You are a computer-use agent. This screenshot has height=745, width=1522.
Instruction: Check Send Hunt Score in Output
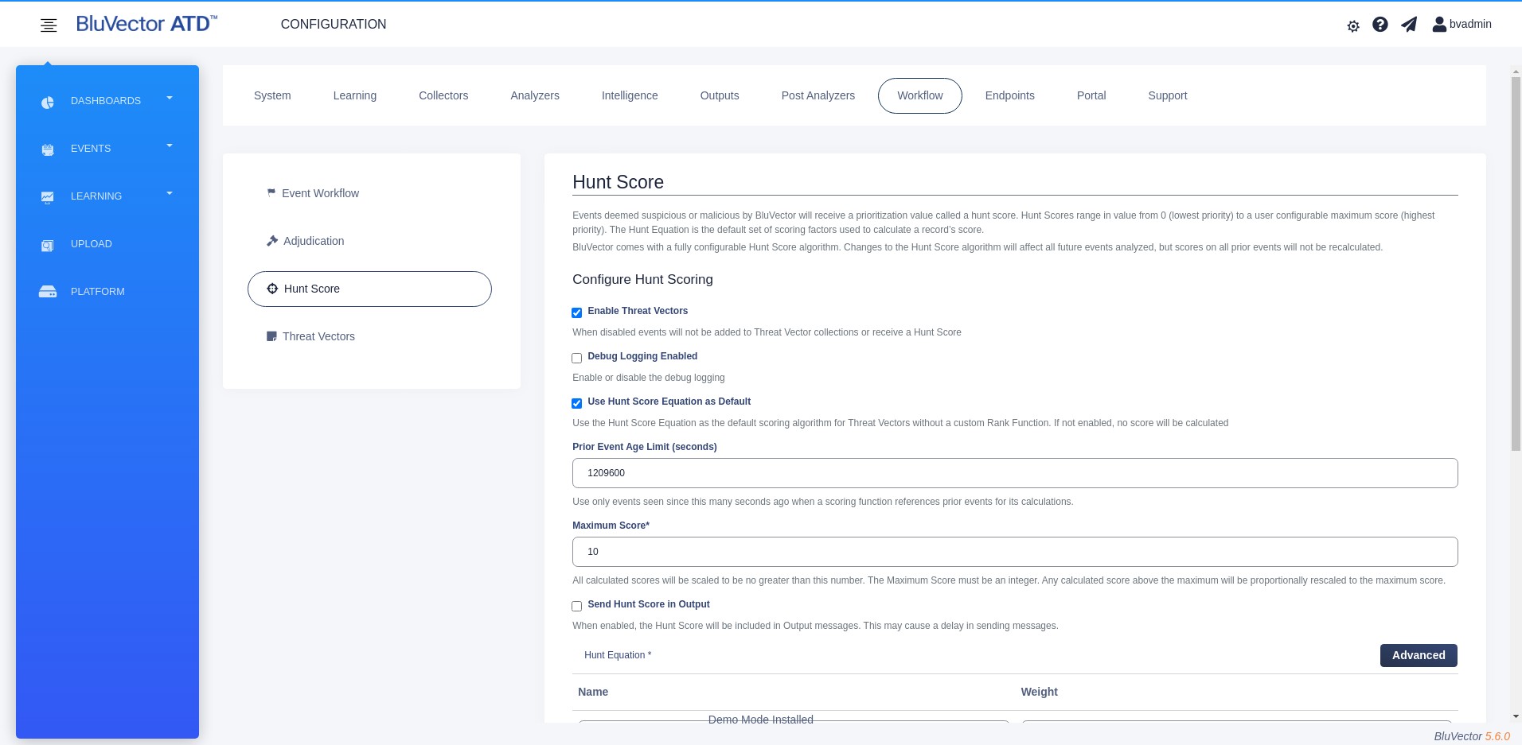577,606
